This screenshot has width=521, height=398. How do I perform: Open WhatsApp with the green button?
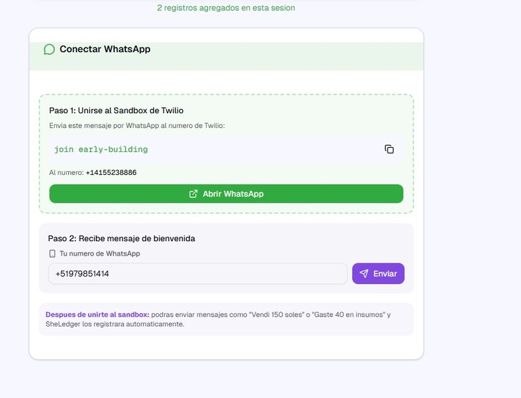[226, 194]
